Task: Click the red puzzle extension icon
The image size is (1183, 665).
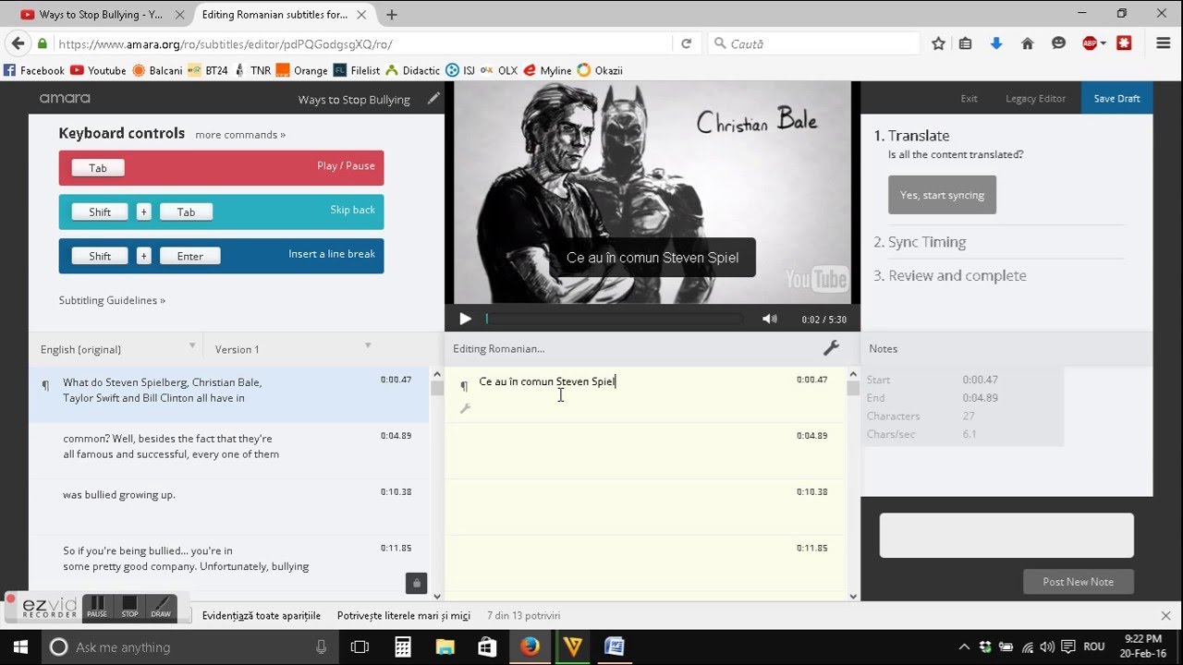Action: click(1124, 43)
